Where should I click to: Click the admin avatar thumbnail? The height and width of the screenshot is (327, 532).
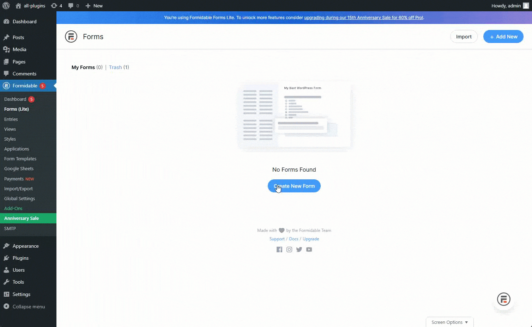(526, 6)
